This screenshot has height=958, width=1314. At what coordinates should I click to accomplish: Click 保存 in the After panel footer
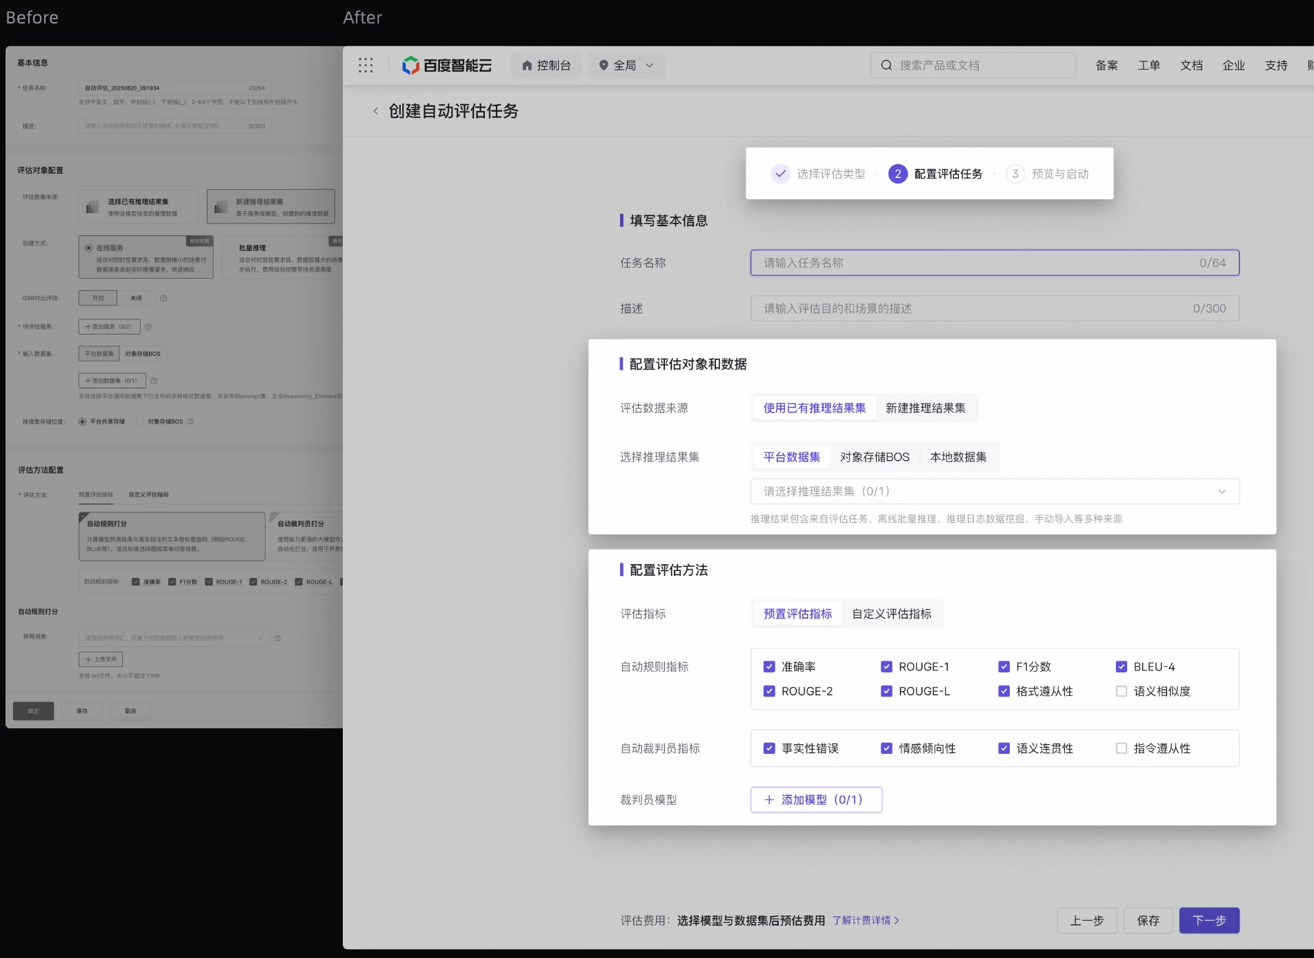pos(1148,921)
